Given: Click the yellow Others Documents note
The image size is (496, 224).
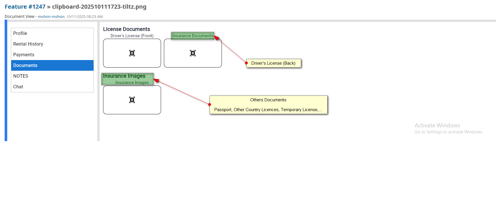Looking at the screenshot, I should (x=268, y=105).
